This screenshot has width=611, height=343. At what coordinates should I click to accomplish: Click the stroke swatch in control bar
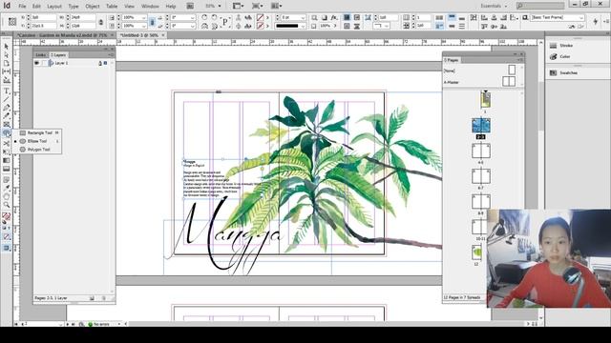[260, 26]
